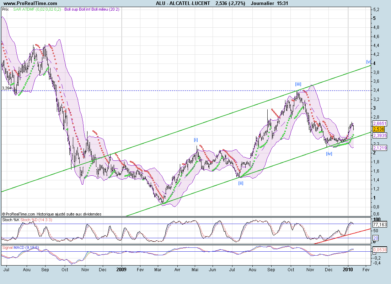Click the 2,1219 lower Bollinger value tag
391x284 pixels.
pos(380,148)
